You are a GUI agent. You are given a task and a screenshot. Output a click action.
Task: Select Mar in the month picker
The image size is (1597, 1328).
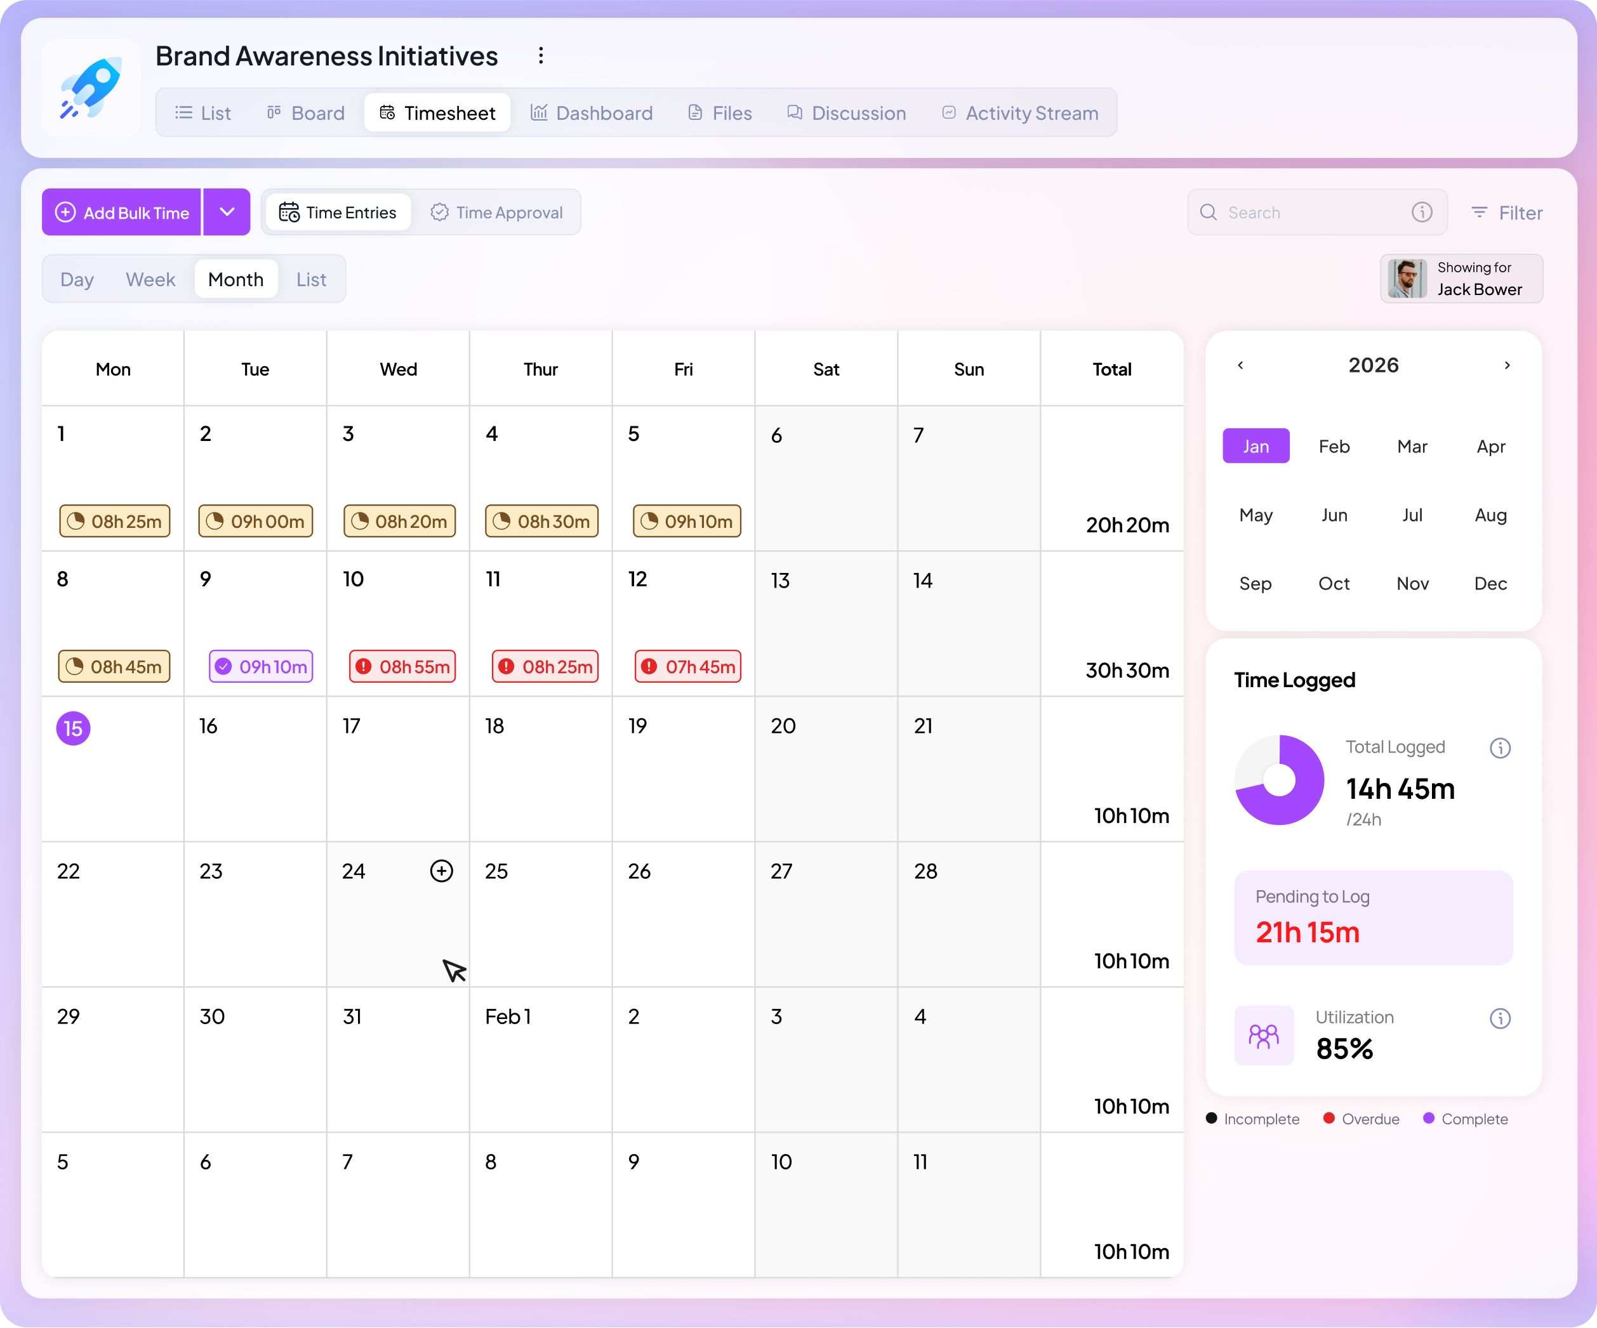[1413, 446]
